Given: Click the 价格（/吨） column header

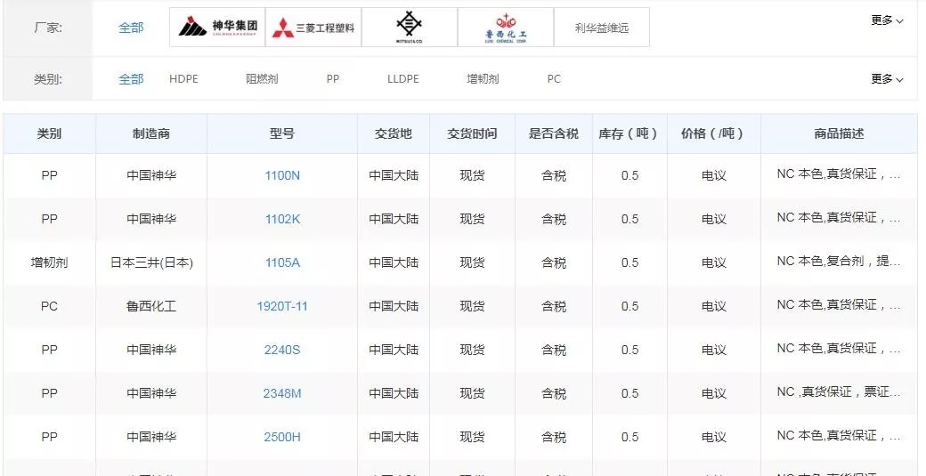Looking at the screenshot, I should pos(713,133).
